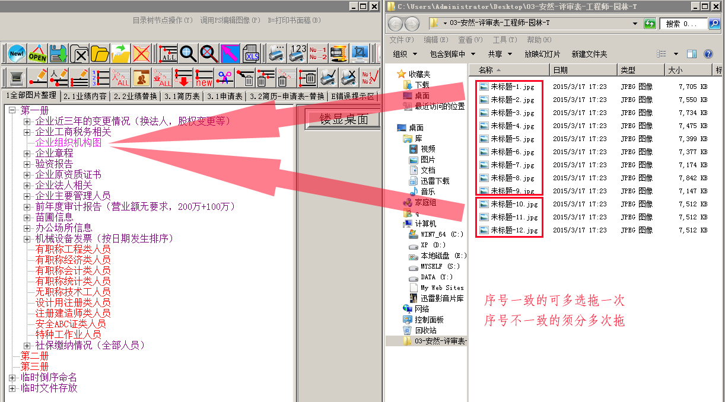Click the tree ALL icon in top toolbar
Screen dimensions: 725x402
click(x=168, y=54)
